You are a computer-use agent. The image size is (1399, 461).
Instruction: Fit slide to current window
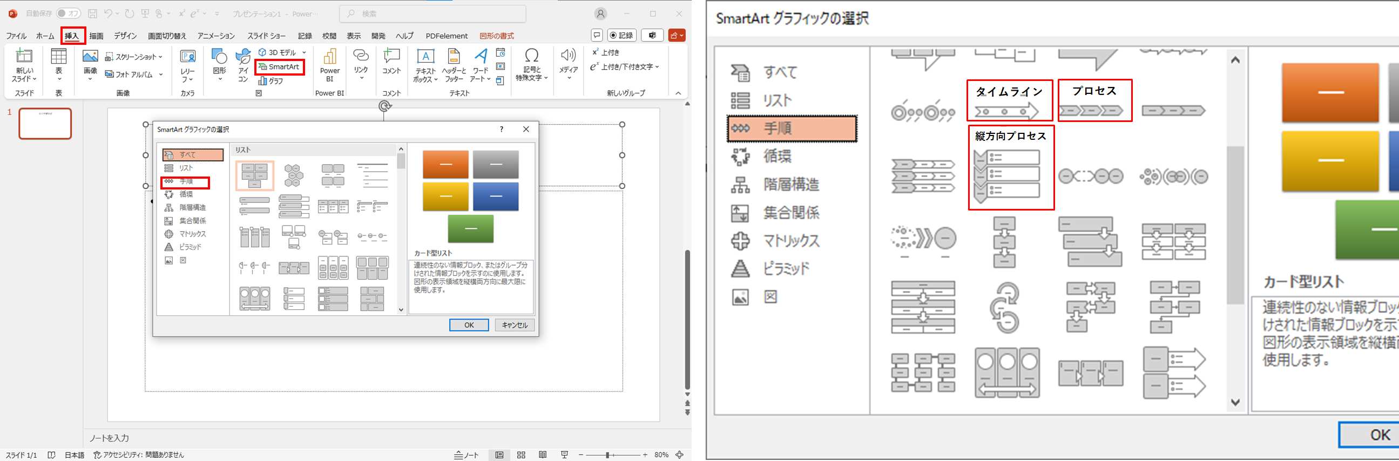tap(679, 455)
